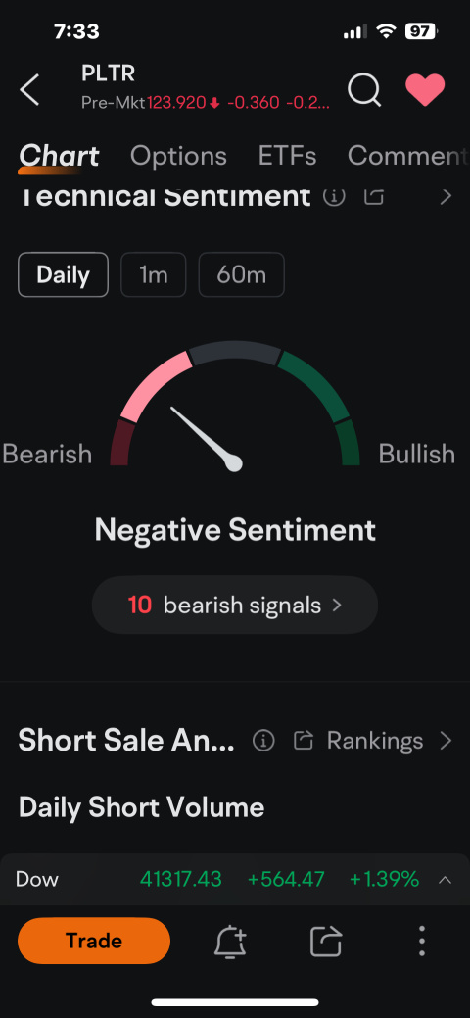View the 10 bearish signals

(235, 606)
